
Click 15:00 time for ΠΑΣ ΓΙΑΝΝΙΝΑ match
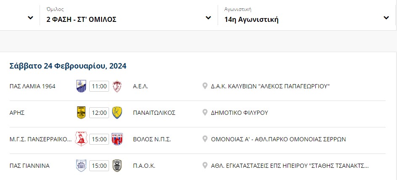point(99,166)
